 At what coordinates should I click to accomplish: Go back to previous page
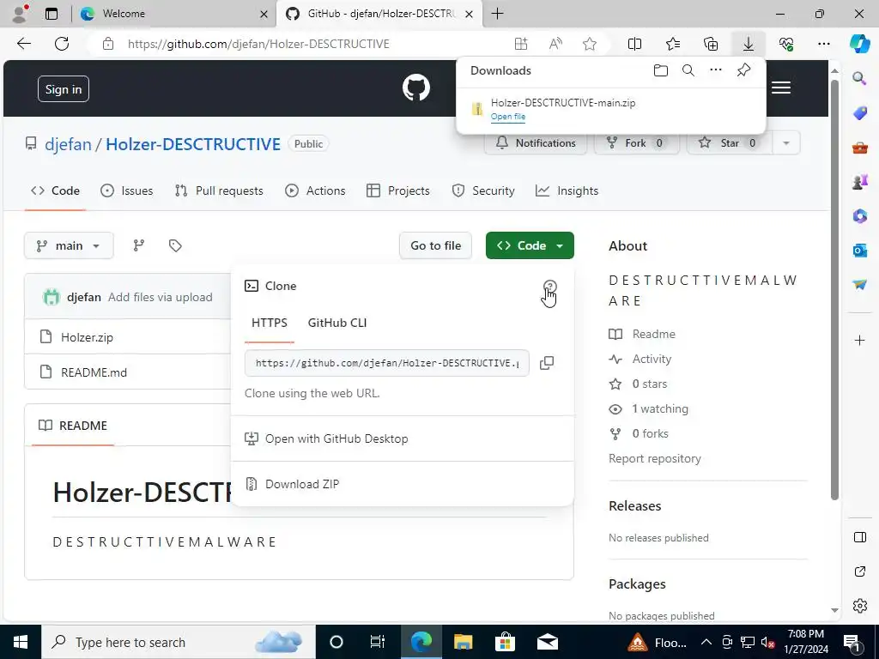pos(23,44)
